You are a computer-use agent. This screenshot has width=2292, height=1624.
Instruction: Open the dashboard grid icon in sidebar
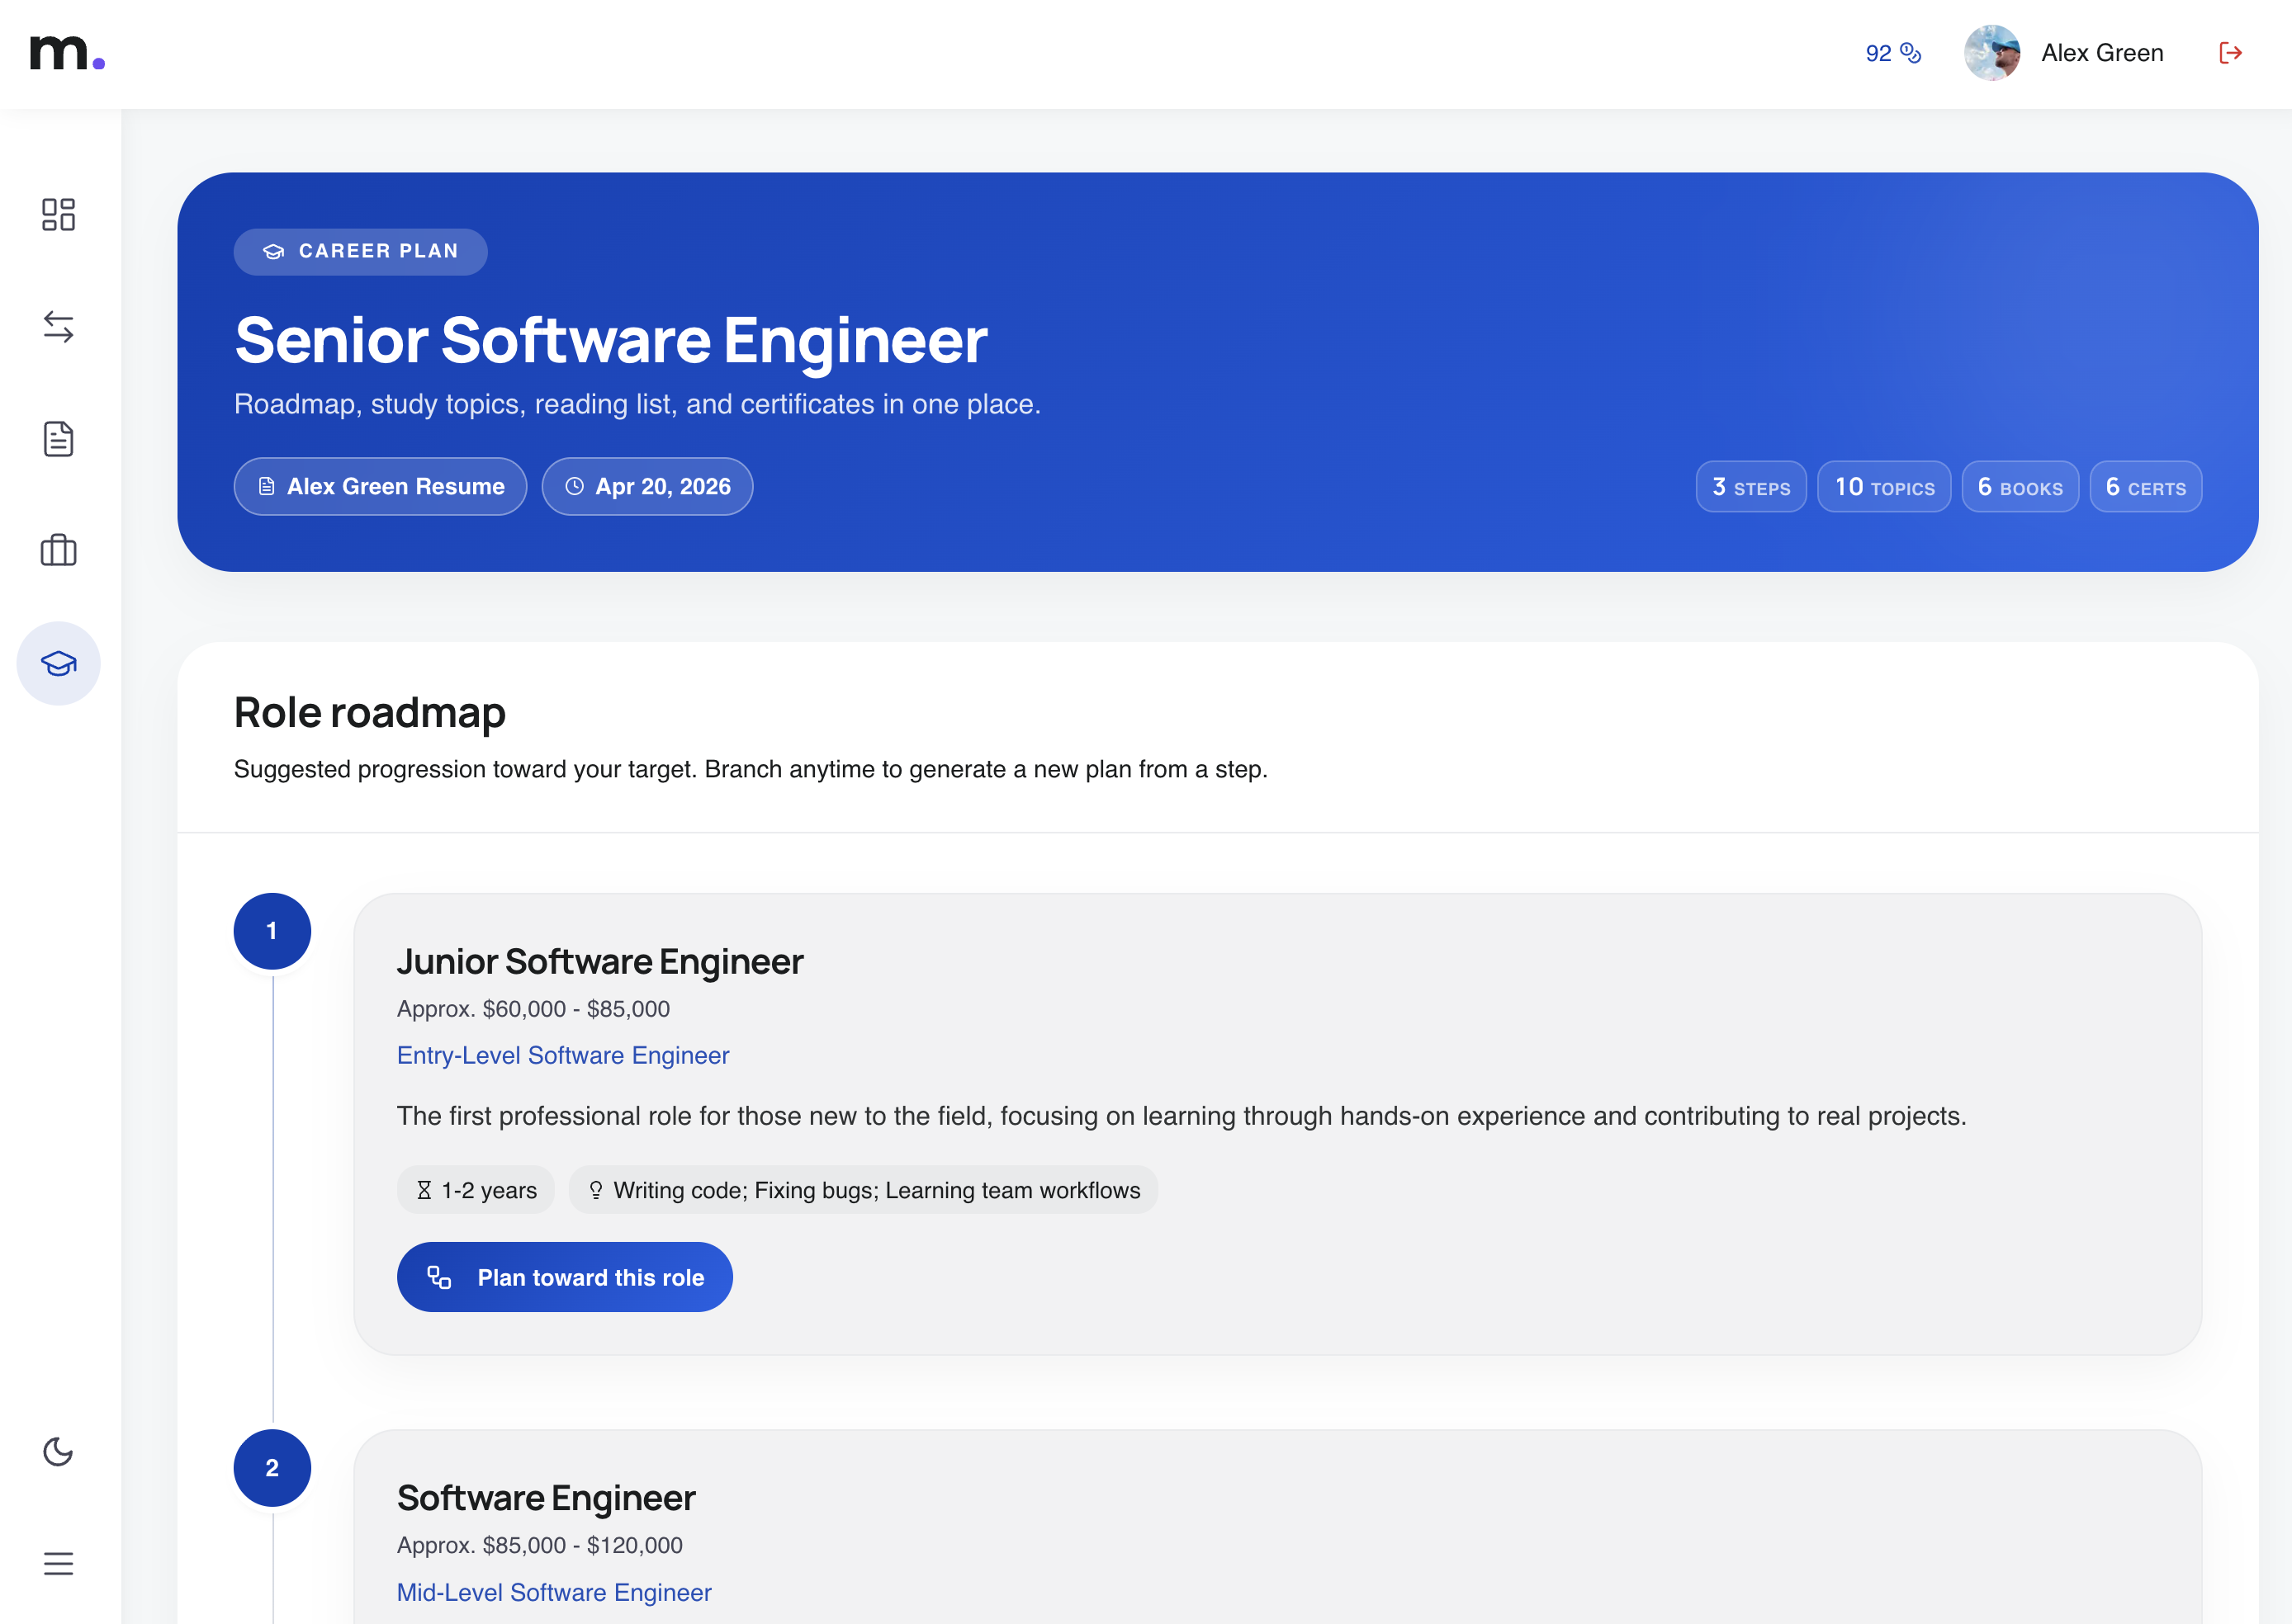58,215
